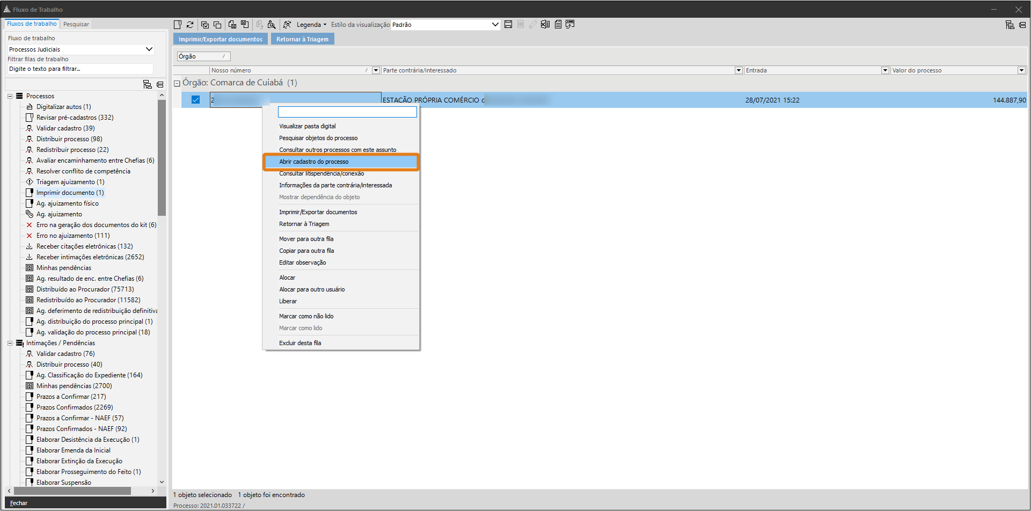Click the Entrada column header

812,70
